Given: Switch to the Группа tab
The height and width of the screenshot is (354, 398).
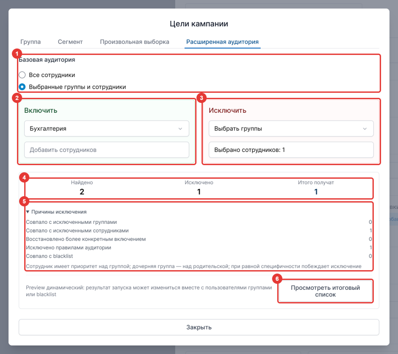Looking at the screenshot, I should pos(30,42).
